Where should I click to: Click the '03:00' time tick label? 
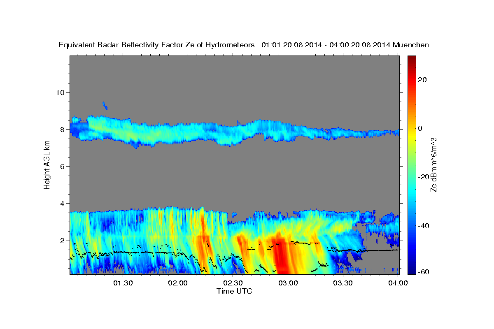point(288,283)
